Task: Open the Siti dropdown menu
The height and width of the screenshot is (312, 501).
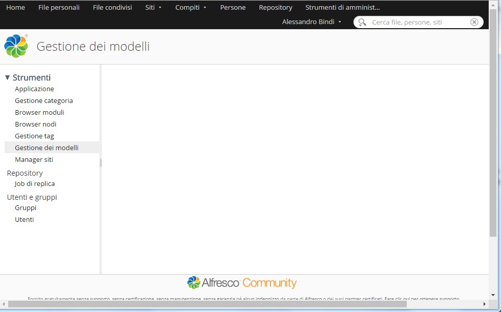Action: pyautogui.click(x=153, y=8)
